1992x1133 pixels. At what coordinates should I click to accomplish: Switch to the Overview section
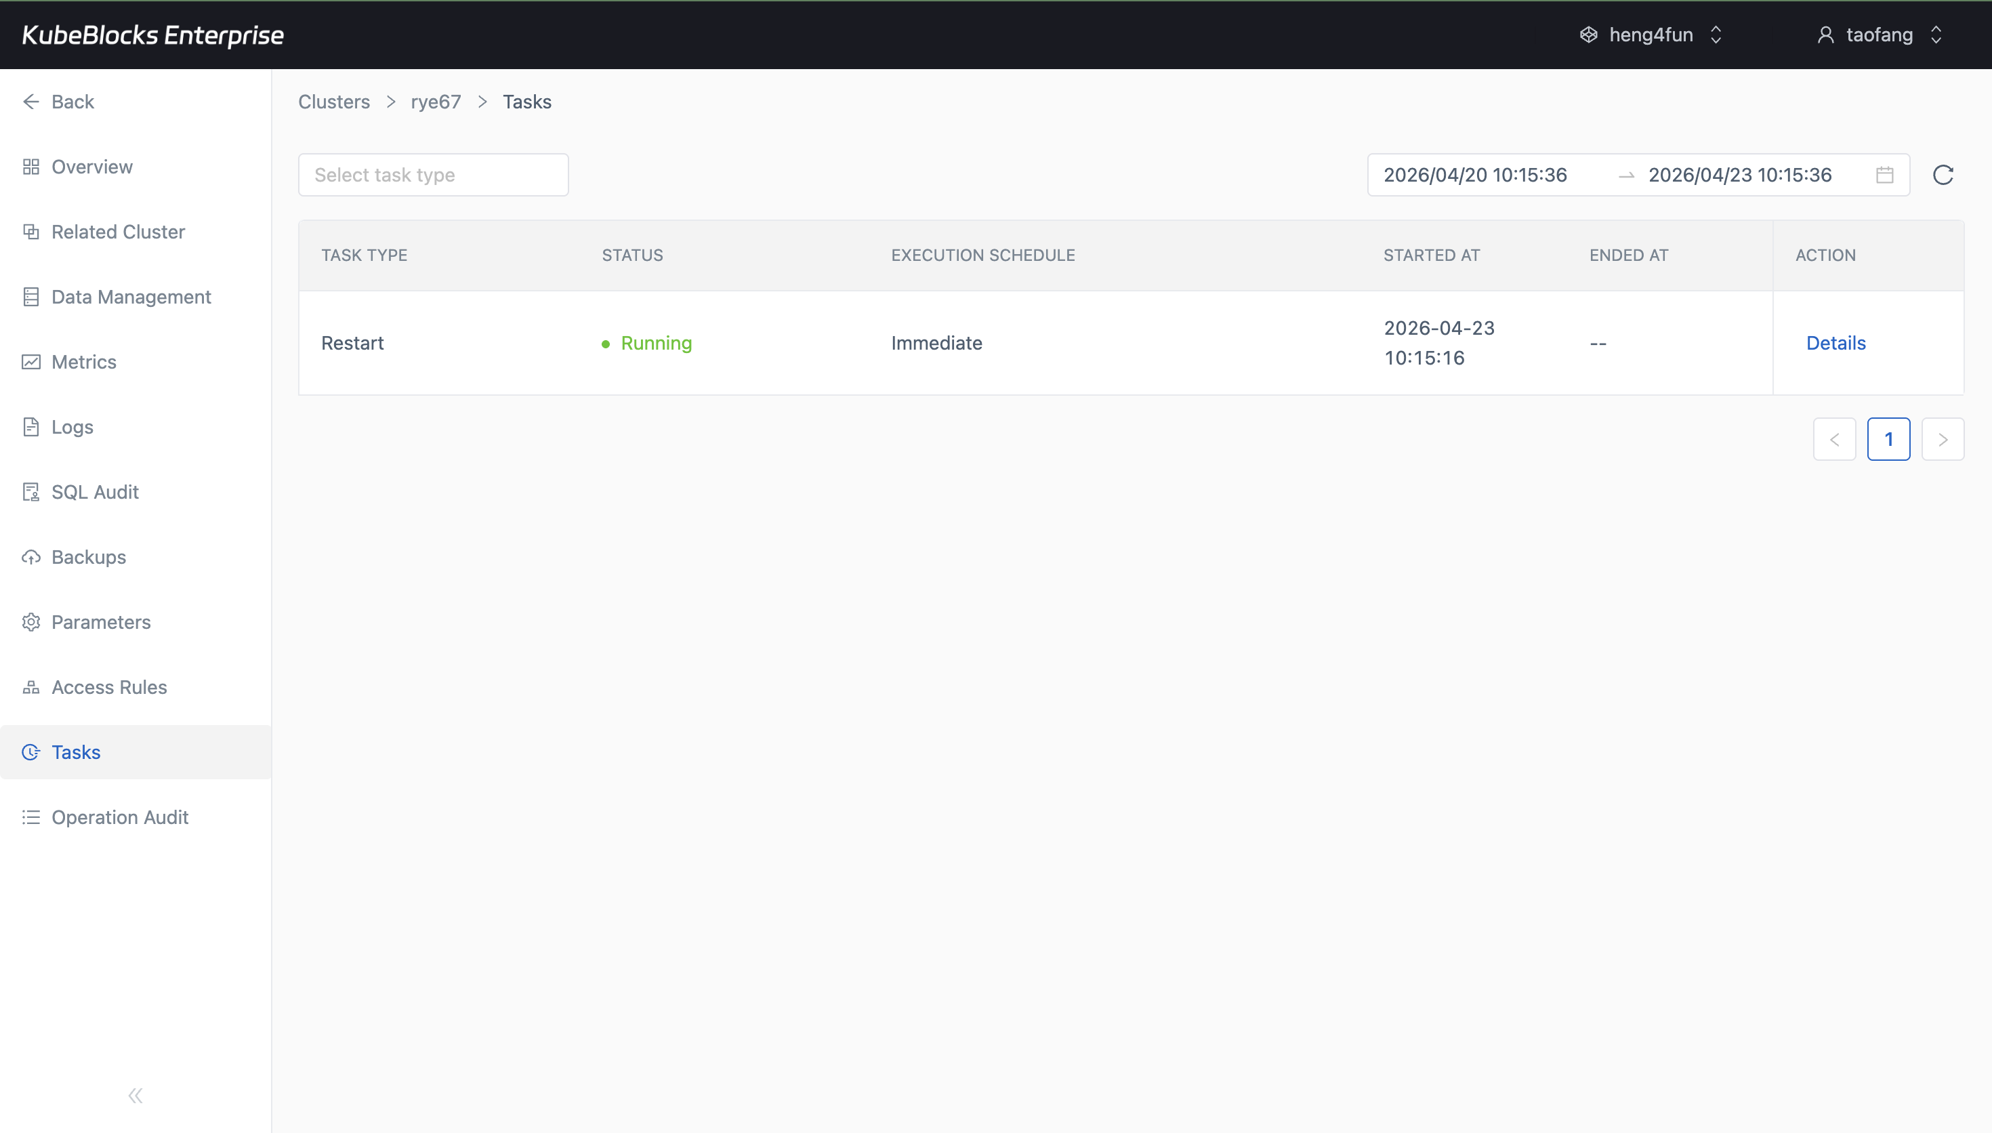point(91,167)
